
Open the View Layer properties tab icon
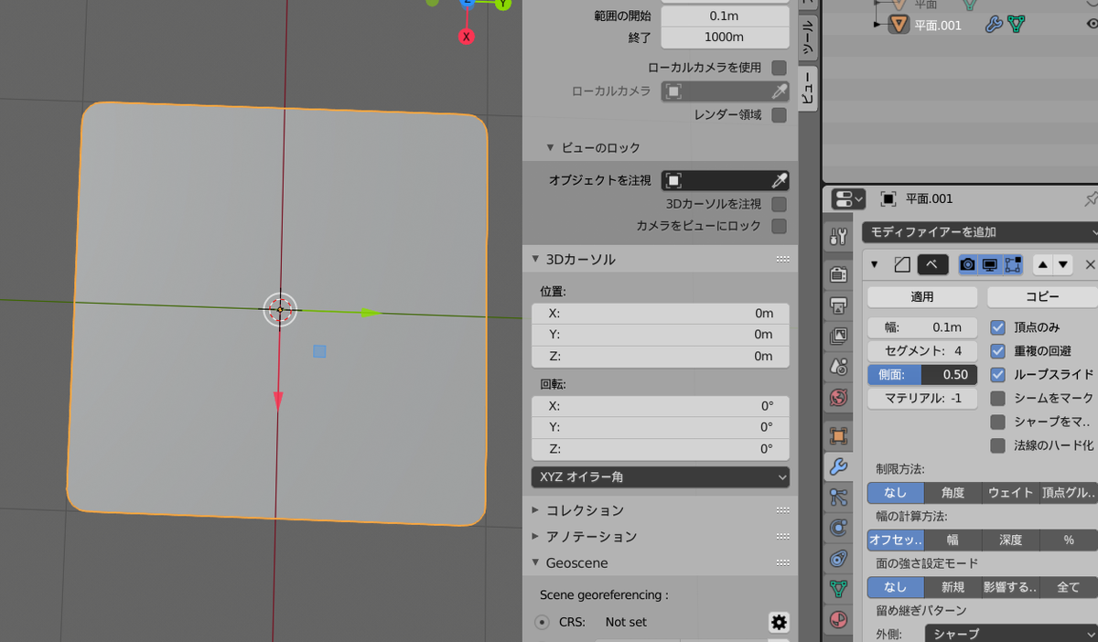tap(838, 336)
